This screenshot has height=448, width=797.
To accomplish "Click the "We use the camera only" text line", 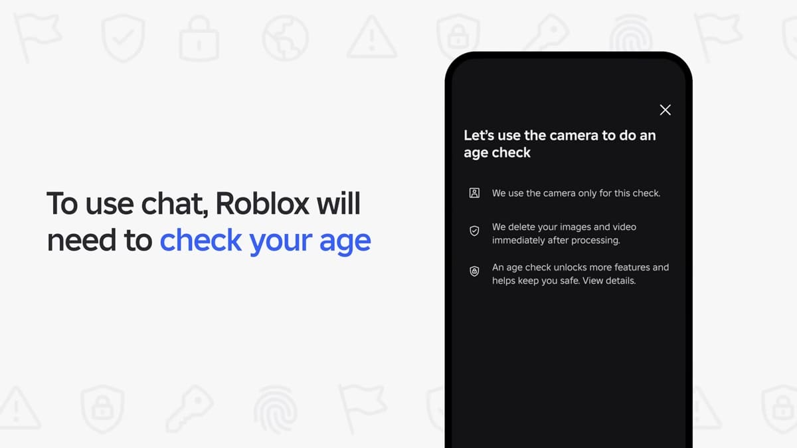I will 576,193.
